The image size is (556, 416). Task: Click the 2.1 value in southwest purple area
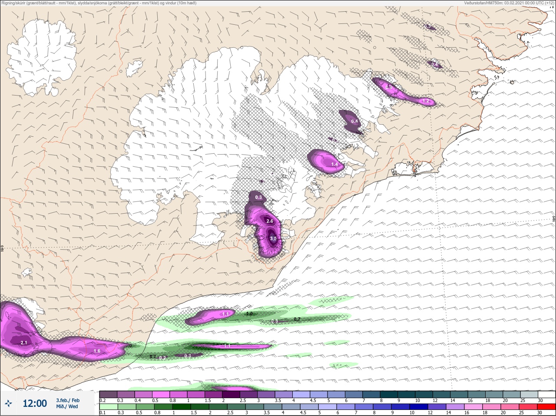[24, 343]
